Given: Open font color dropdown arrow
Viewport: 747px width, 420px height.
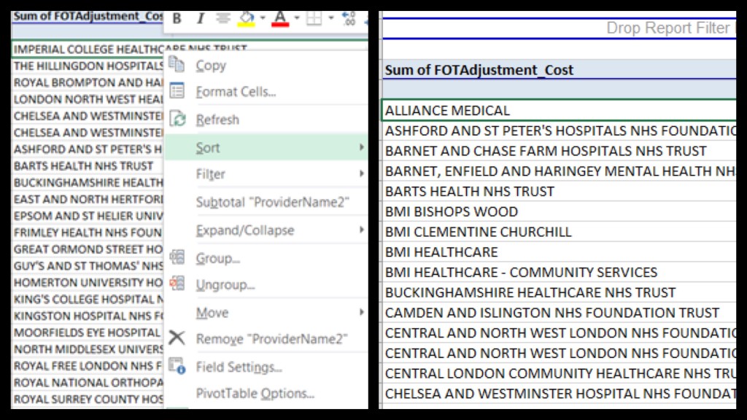Looking at the screenshot, I should [296, 18].
